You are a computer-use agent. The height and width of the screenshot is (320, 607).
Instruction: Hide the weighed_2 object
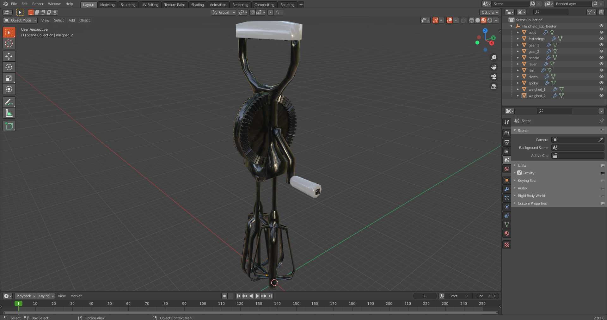click(601, 96)
